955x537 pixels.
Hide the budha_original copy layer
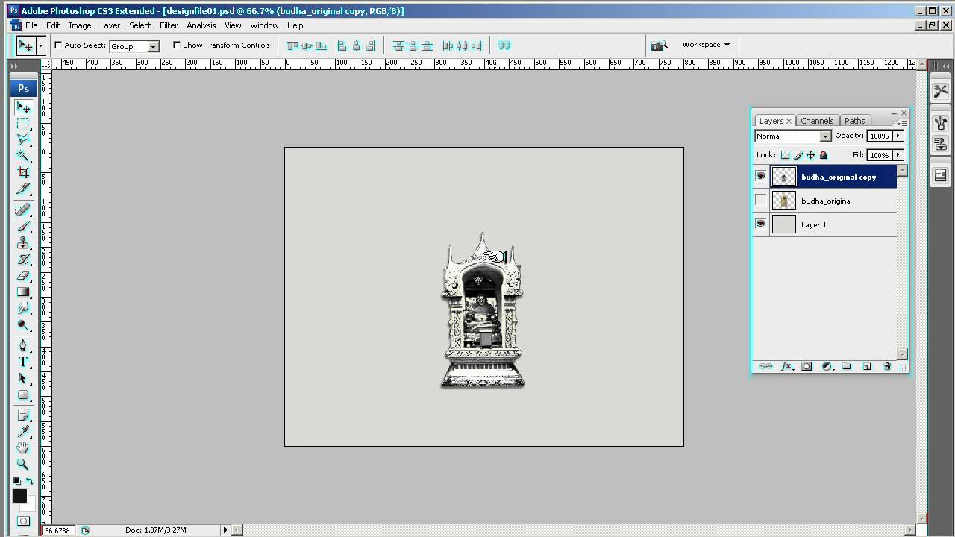coord(760,177)
